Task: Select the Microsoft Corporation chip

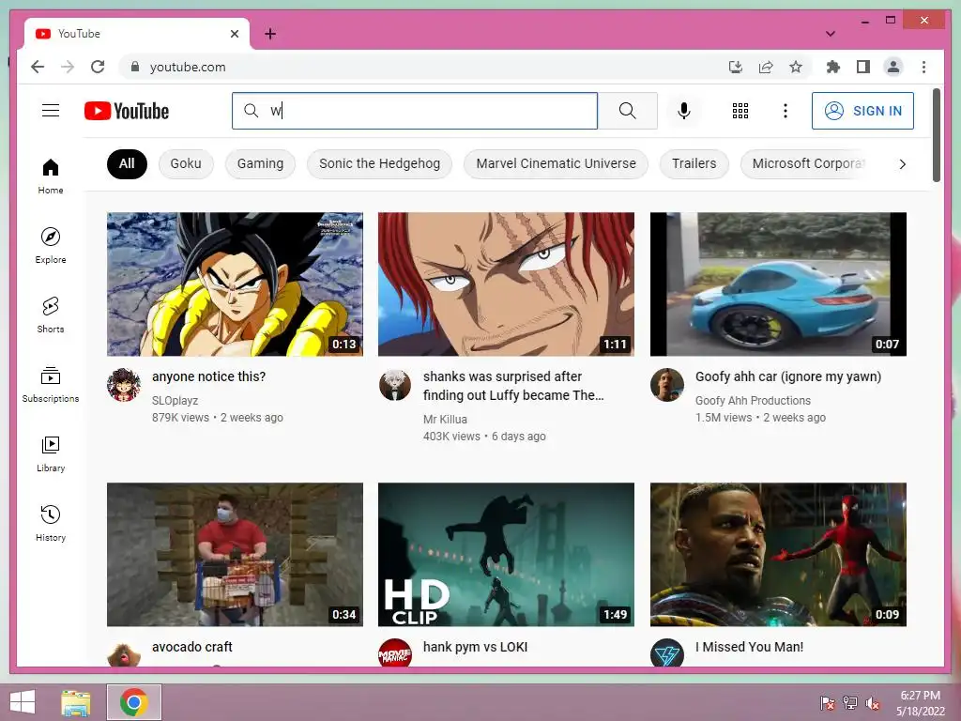Action: [x=808, y=163]
